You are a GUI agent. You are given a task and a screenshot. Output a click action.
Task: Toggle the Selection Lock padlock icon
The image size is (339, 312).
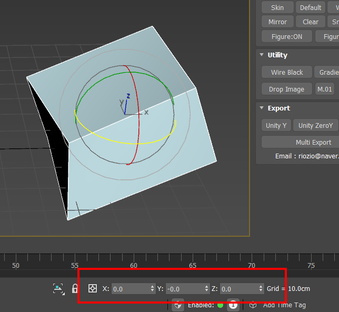click(x=75, y=289)
